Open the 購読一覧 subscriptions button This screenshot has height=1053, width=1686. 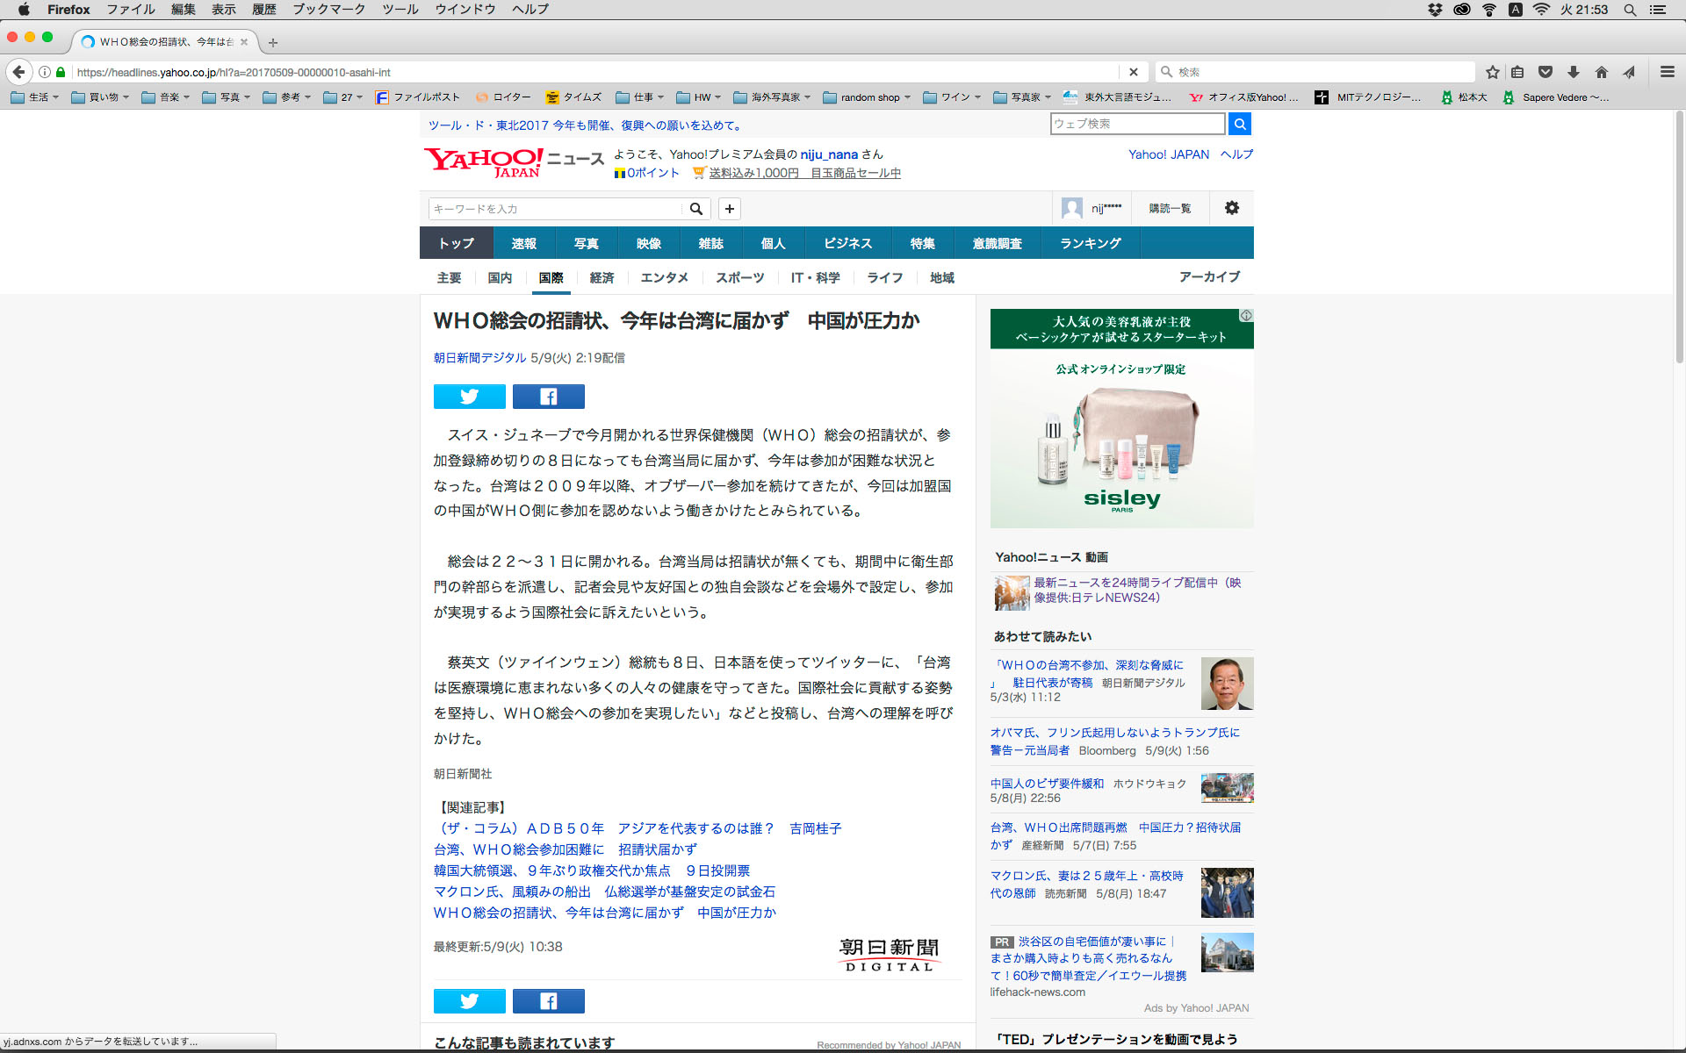coord(1170,208)
